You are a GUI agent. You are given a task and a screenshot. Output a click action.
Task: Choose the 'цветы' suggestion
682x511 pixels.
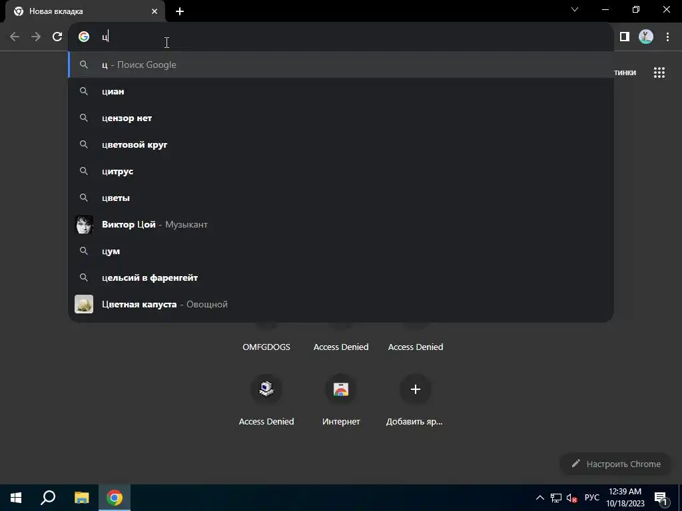click(x=341, y=198)
